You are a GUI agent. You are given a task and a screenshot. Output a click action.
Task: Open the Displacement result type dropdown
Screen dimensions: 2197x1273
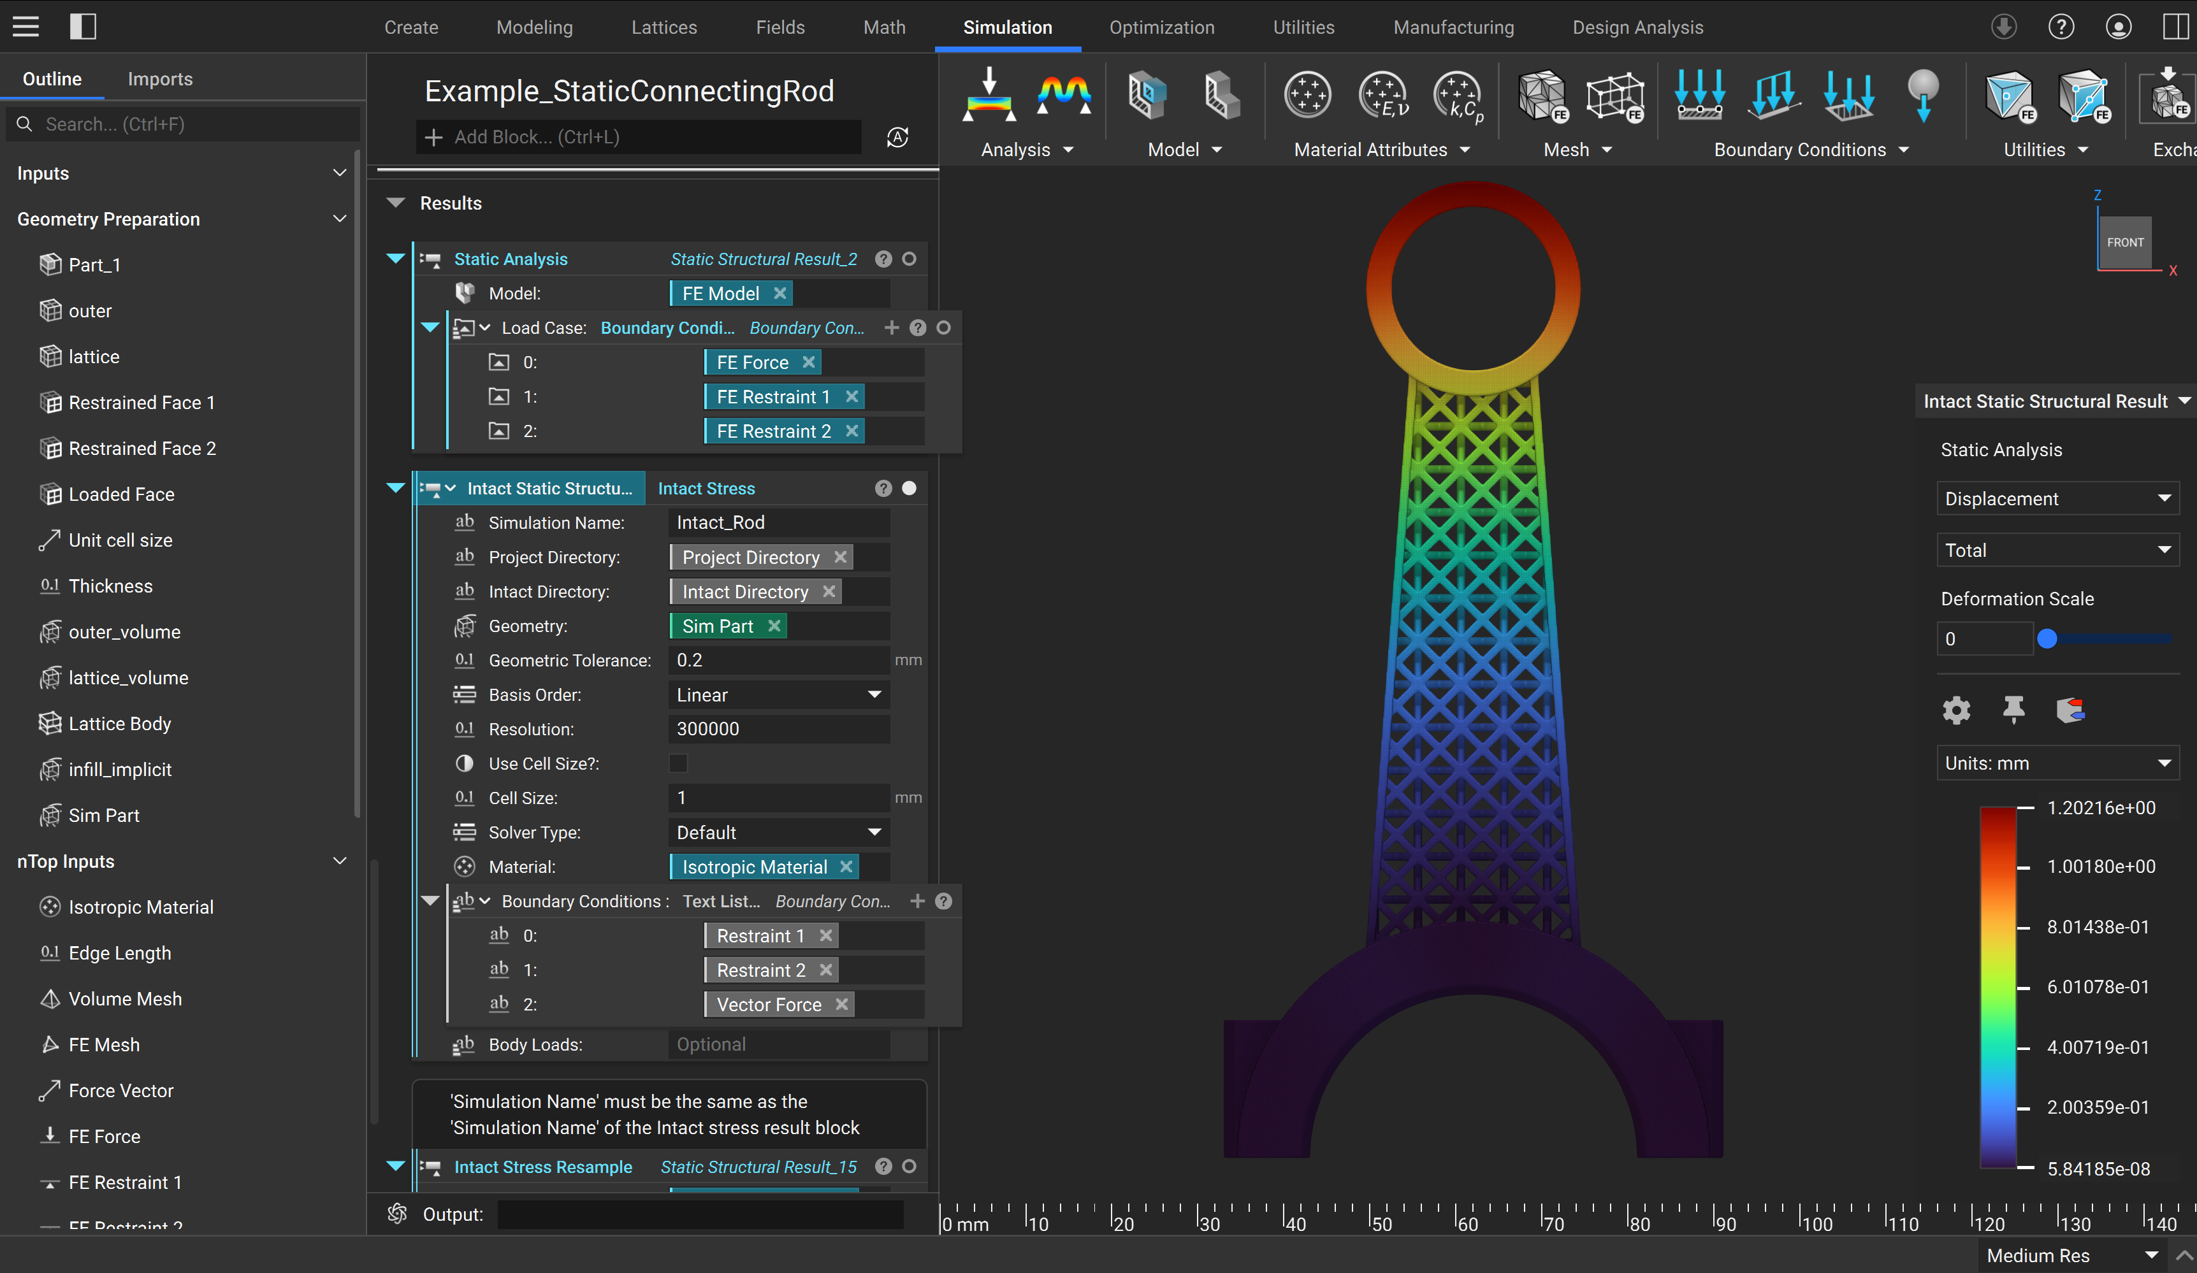pyautogui.click(x=2057, y=498)
